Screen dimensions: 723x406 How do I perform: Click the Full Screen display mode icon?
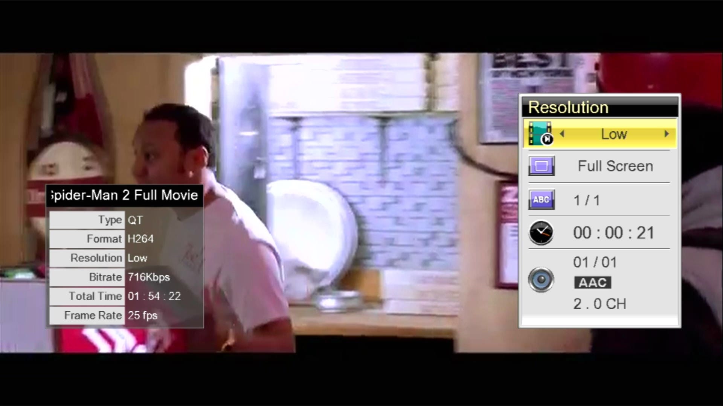pos(541,166)
